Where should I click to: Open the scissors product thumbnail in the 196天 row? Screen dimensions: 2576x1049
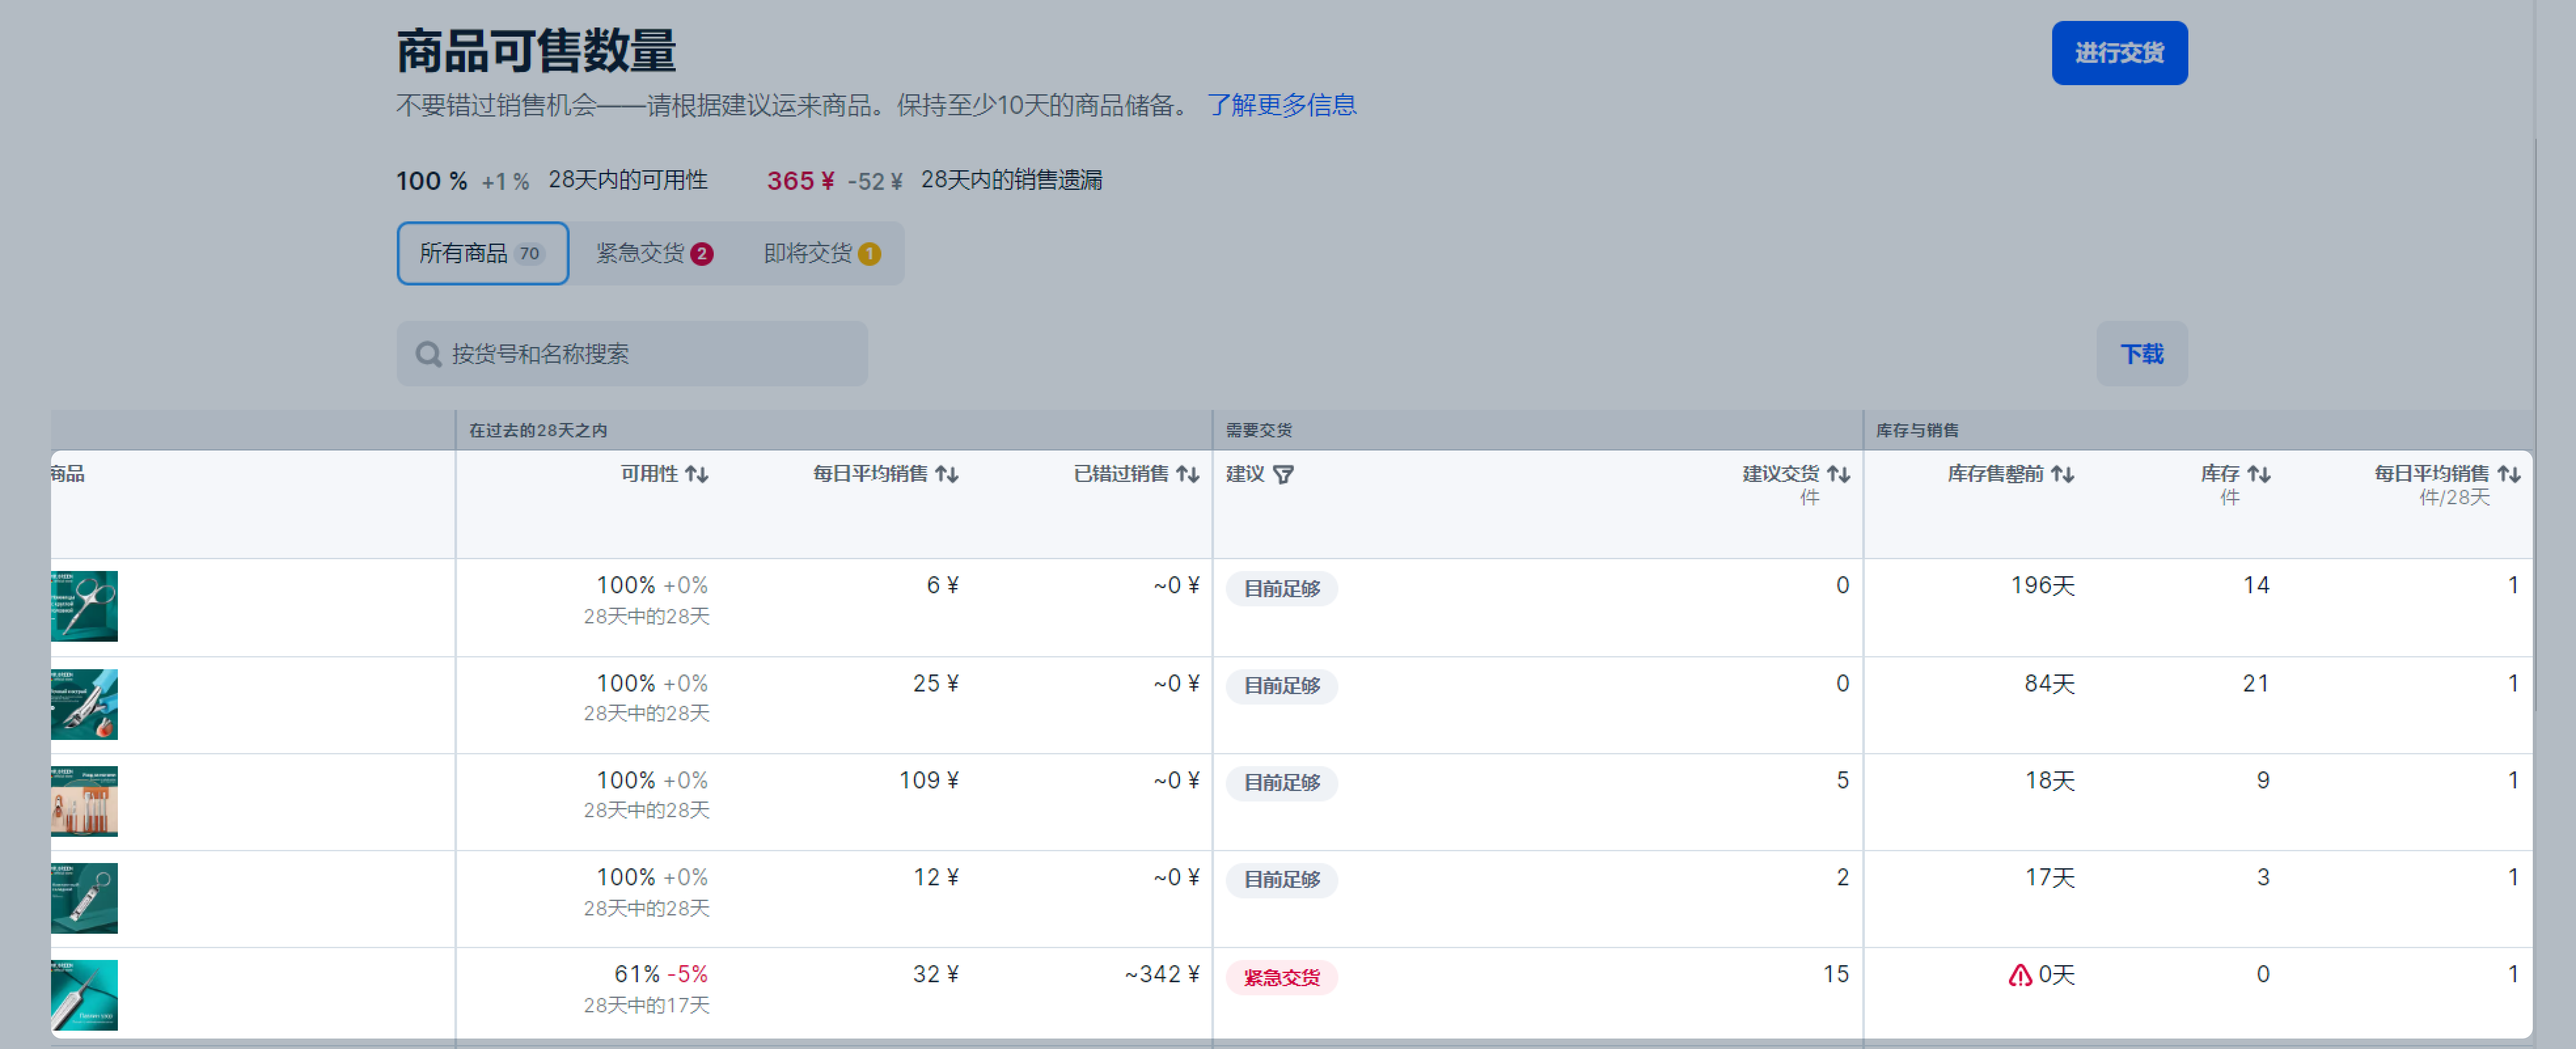click(84, 606)
